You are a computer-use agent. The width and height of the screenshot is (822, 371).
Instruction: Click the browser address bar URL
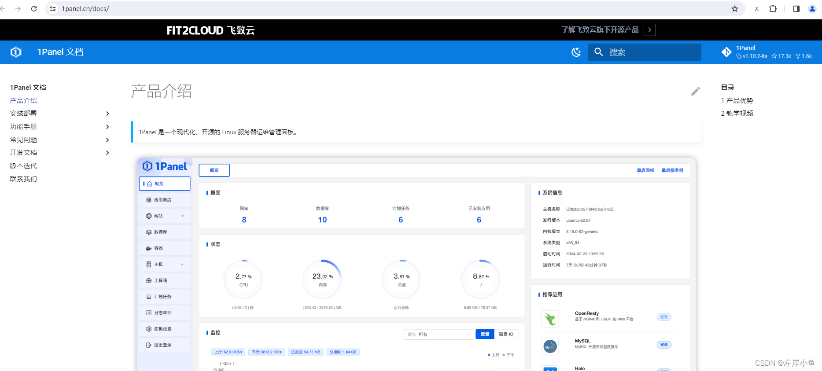coord(85,9)
